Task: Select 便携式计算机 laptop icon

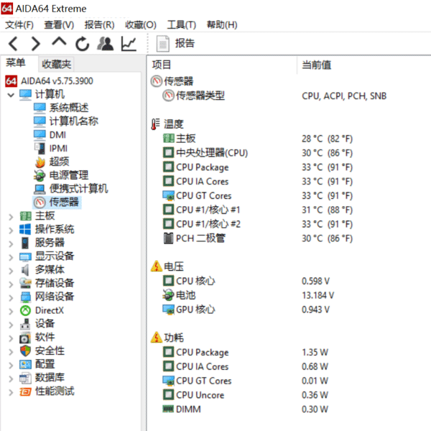Action: click(40, 189)
